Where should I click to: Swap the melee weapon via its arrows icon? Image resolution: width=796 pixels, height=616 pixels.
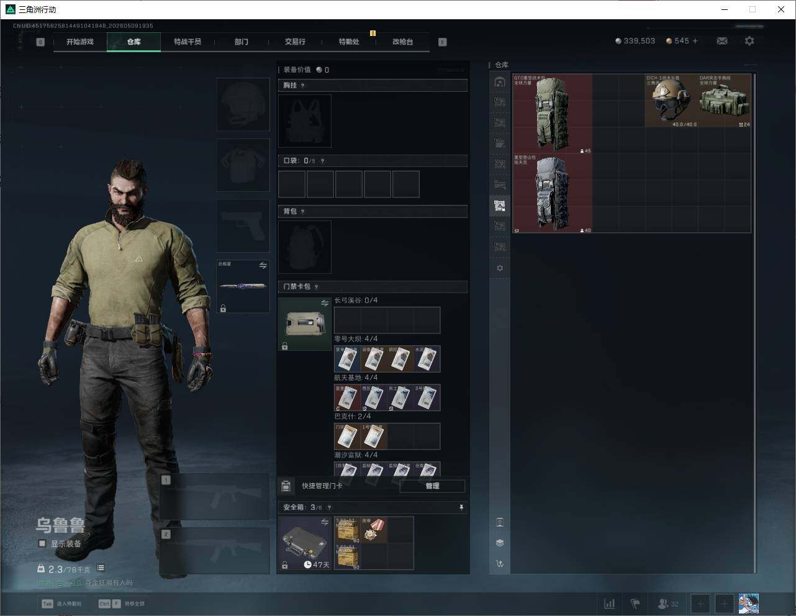(263, 266)
